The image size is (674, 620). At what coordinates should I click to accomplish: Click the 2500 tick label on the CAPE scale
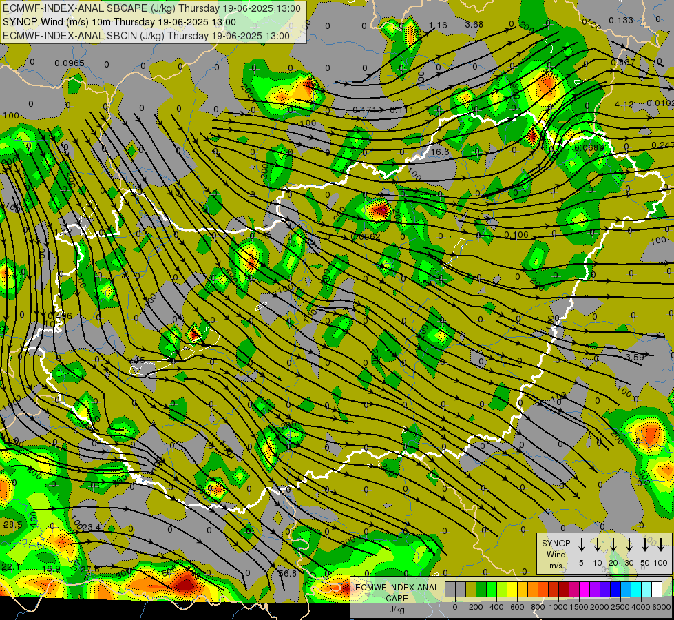tap(620, 607)
